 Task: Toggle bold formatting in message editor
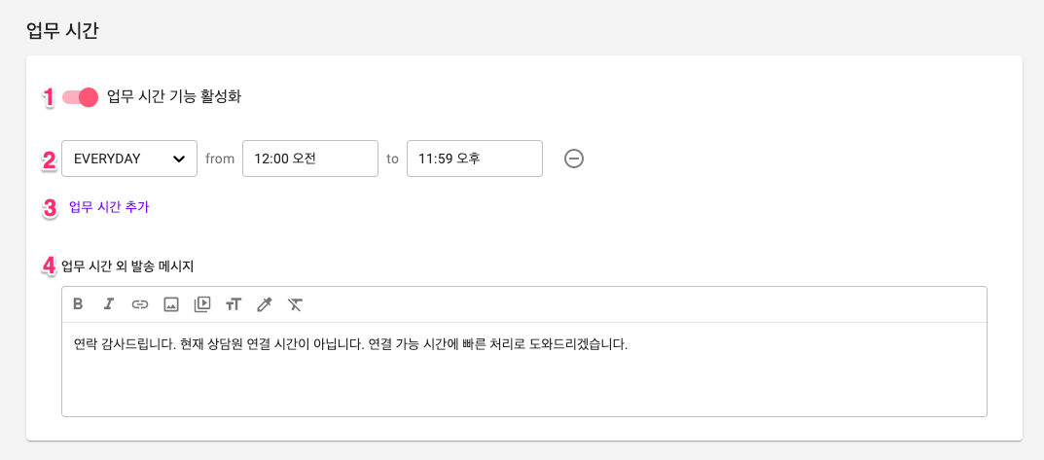click(78, 304)
